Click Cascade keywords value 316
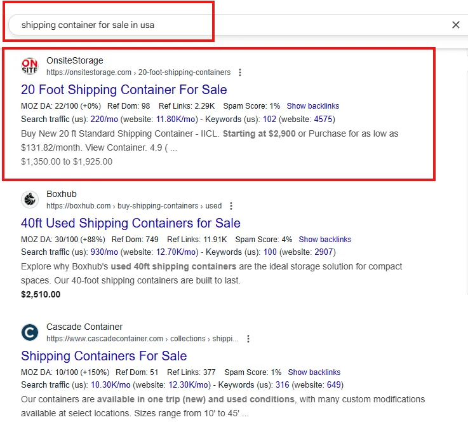The width and height of the screenshot is (468, 422). tap(283, 385)
